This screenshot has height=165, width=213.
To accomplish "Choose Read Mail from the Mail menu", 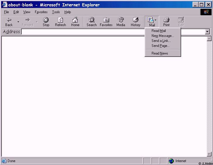I will [163, 31].
